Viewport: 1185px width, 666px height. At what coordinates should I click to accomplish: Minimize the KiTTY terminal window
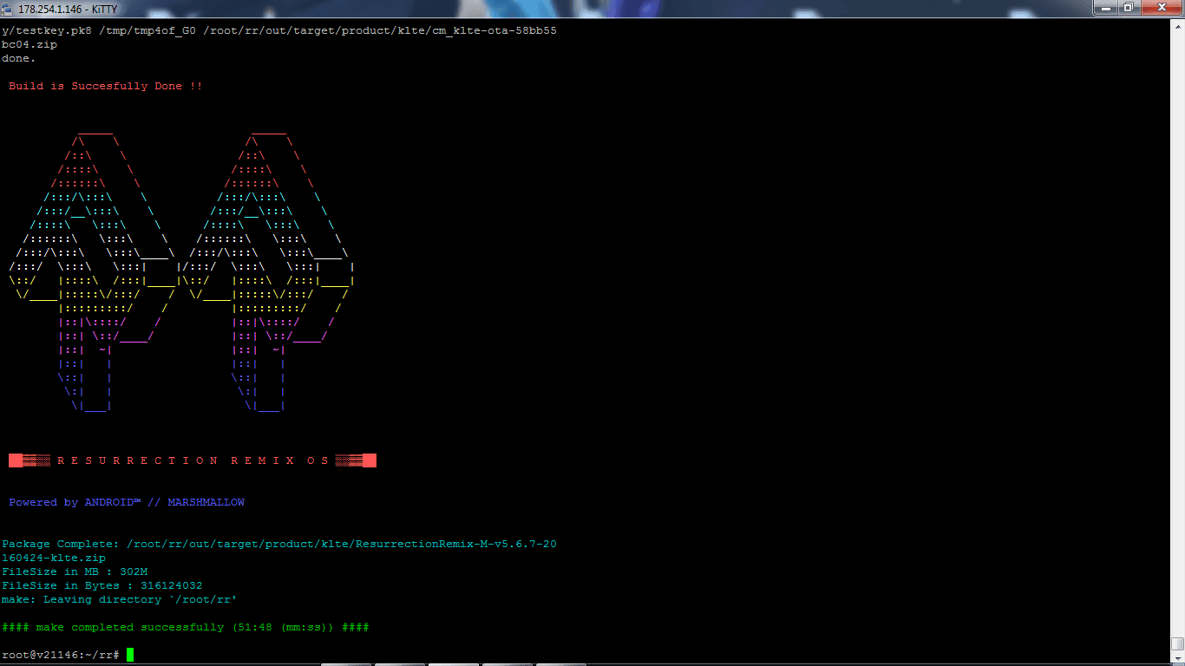point(1108,7)
